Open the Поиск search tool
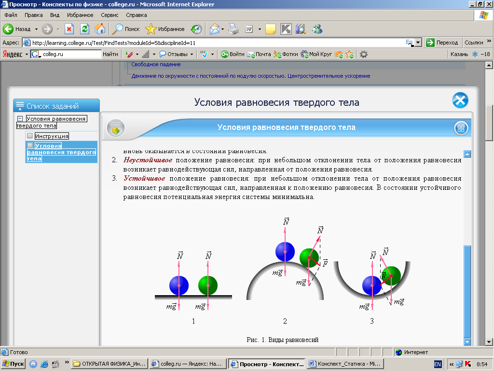The height and width of the screenshot is (371, 494). pyautogui.click(x=126, y=29)
